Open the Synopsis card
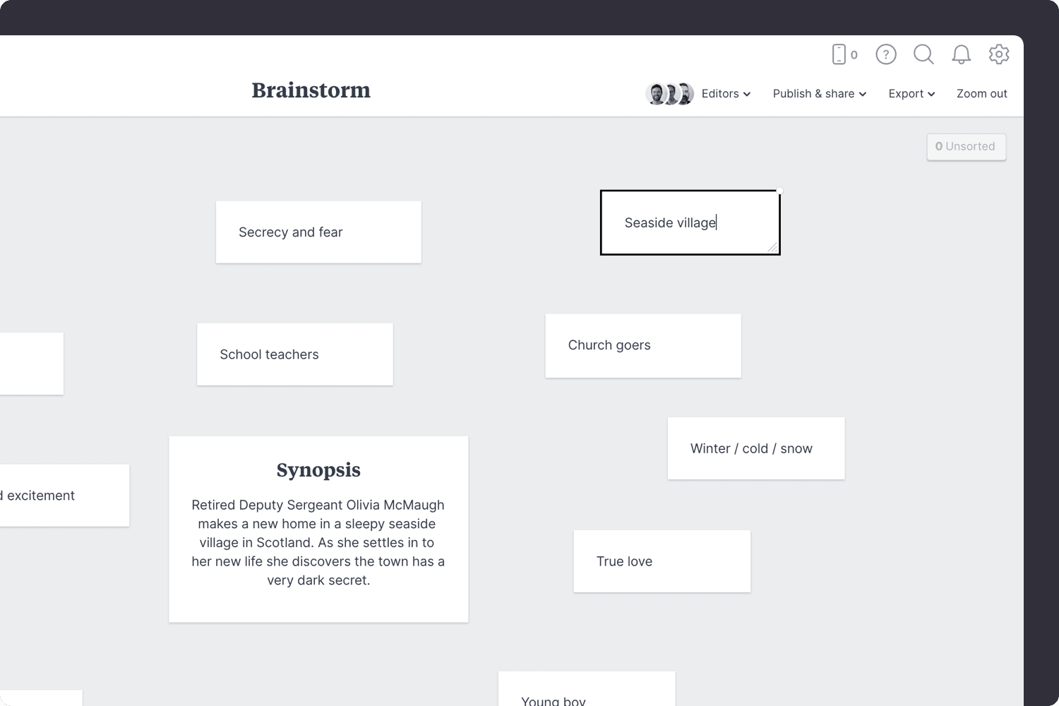Image resolution: width=1059 pixels, height=706 pixels. click(318, 529)
